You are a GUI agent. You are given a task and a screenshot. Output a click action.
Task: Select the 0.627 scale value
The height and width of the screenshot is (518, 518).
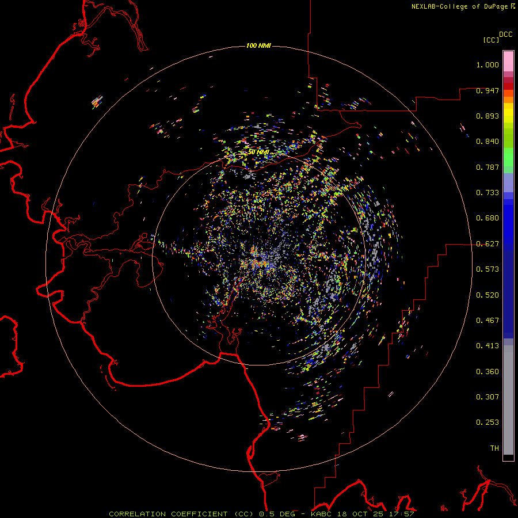point(487,244)
